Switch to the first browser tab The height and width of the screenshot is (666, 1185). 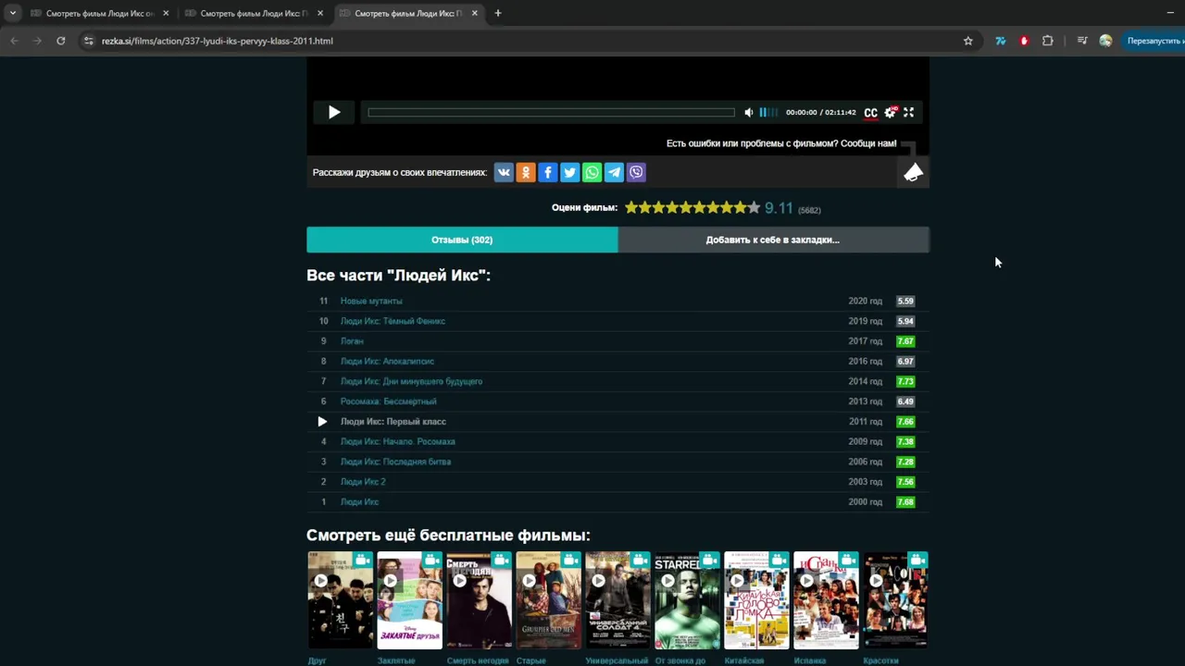pyautogui.click(x=100, y=14)
